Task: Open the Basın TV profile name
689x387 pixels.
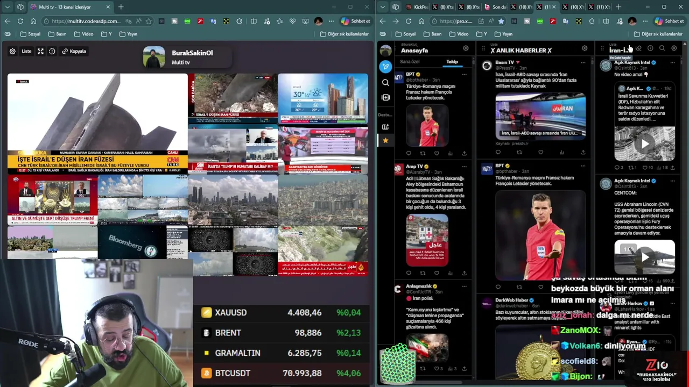Action: 504,62
